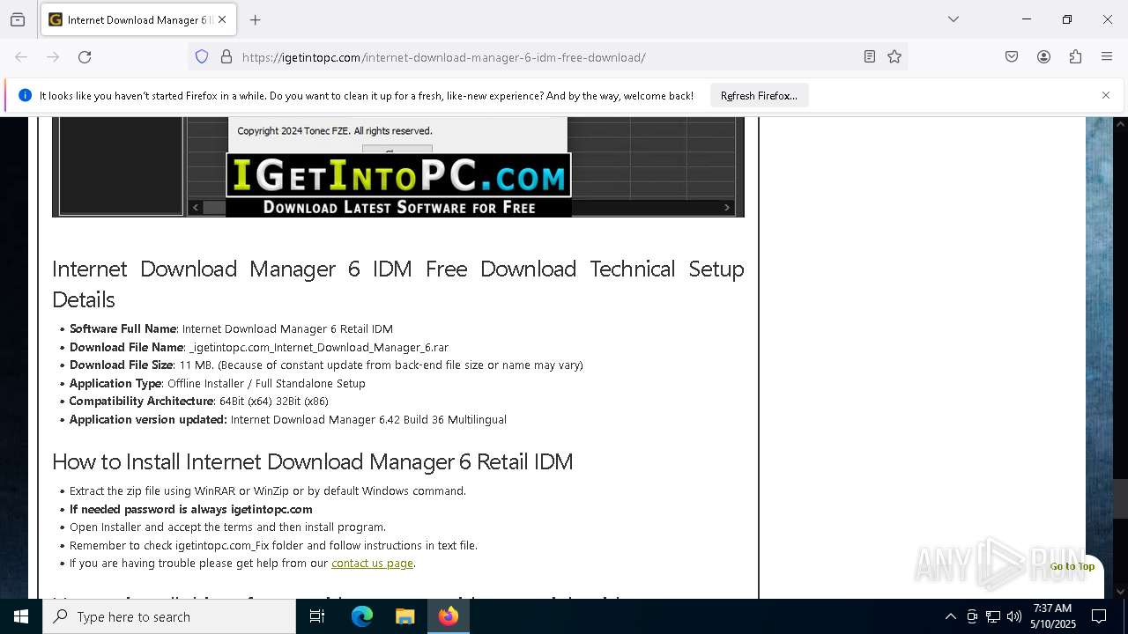Click the info icon in notification bar
The image size is (1128, 634).
(25, 95)
